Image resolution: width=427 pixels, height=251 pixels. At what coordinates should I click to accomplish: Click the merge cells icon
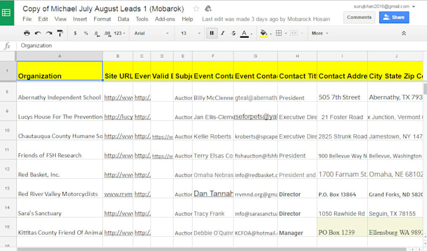[294, 33]
